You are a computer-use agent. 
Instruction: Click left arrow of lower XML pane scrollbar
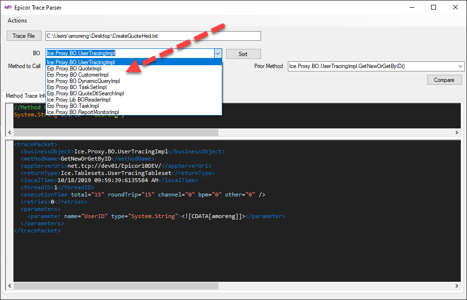[x=10, y=286]
